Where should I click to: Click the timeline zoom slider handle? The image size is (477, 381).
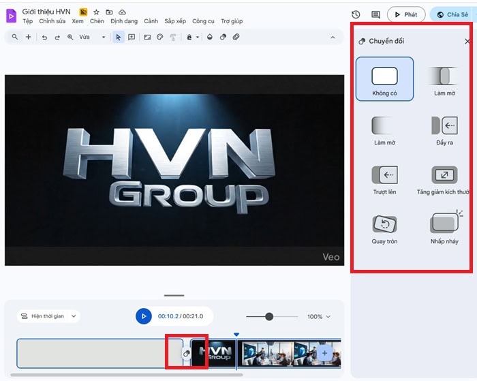coord(269,316)
